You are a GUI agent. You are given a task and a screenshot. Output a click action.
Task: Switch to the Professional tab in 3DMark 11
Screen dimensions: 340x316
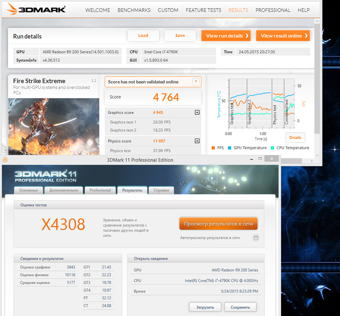pyautogui.click(x=100, y=190)
